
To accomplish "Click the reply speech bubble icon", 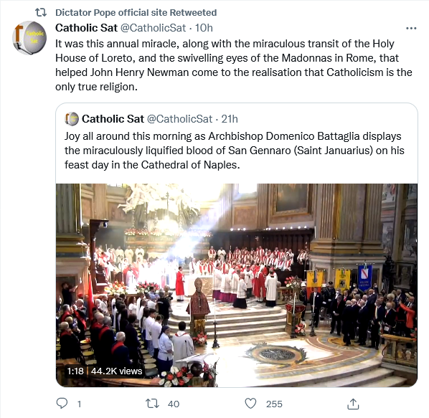I will tap(62, 403).
